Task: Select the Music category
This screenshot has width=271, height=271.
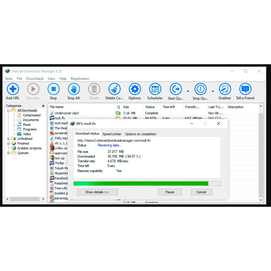Action: tap(27, 125)
